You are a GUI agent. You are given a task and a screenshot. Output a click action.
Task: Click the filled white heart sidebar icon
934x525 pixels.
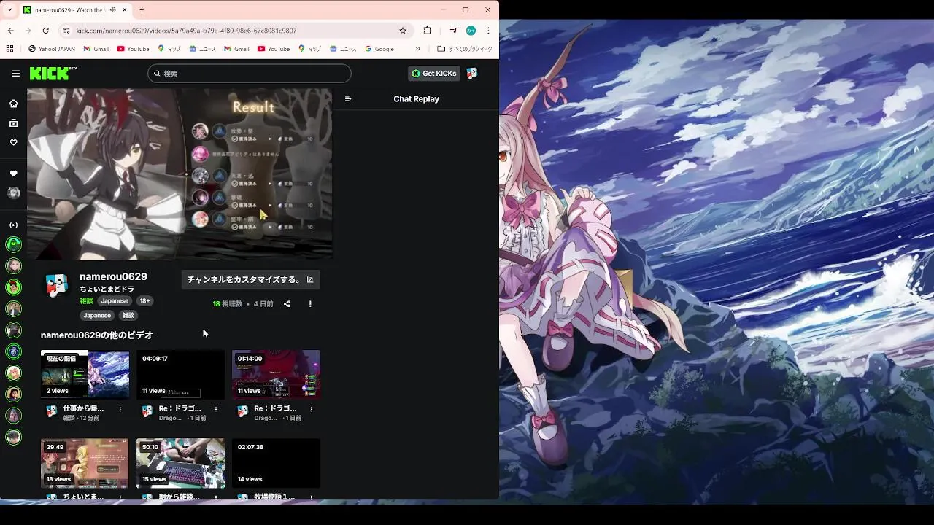tap(13, 174)
